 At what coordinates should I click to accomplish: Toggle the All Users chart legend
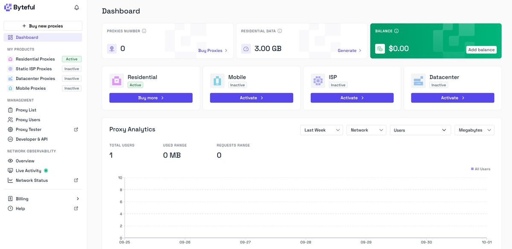pyautogui.click(x=481, y=169)
